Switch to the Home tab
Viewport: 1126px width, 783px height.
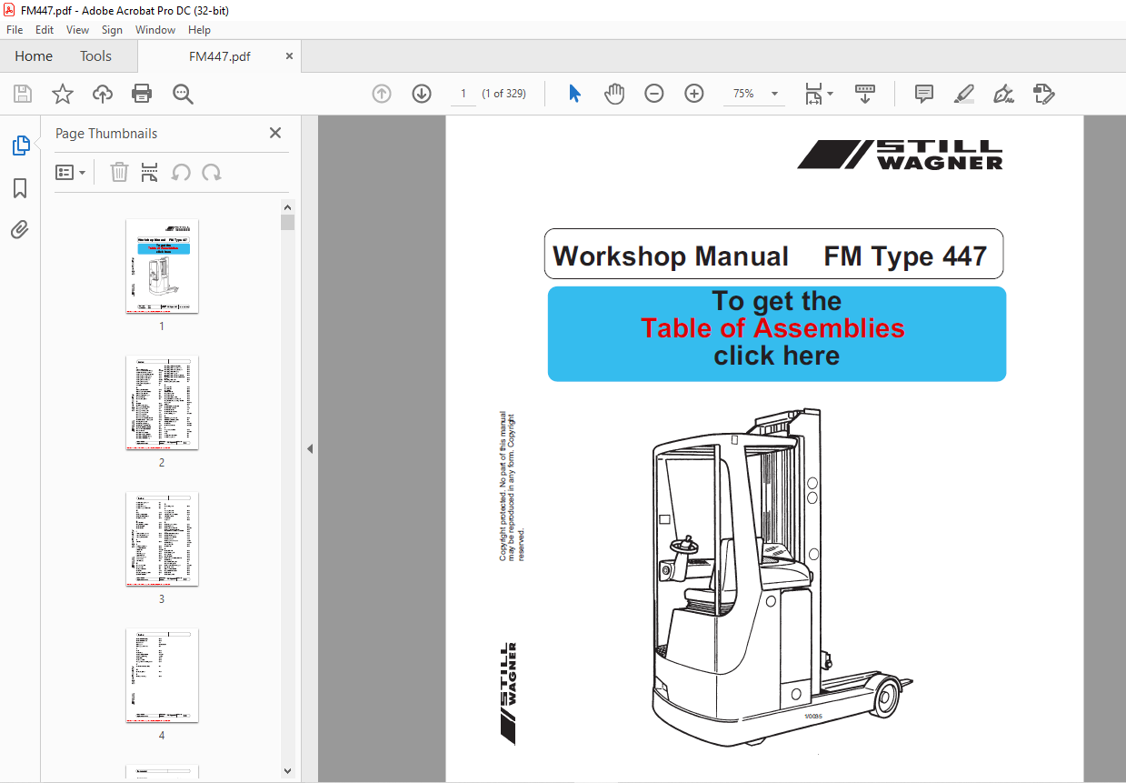coord(34,56)
